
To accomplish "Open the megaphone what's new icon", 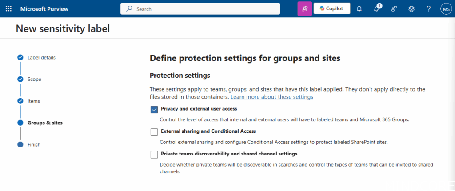I will (x=377, y=8).
